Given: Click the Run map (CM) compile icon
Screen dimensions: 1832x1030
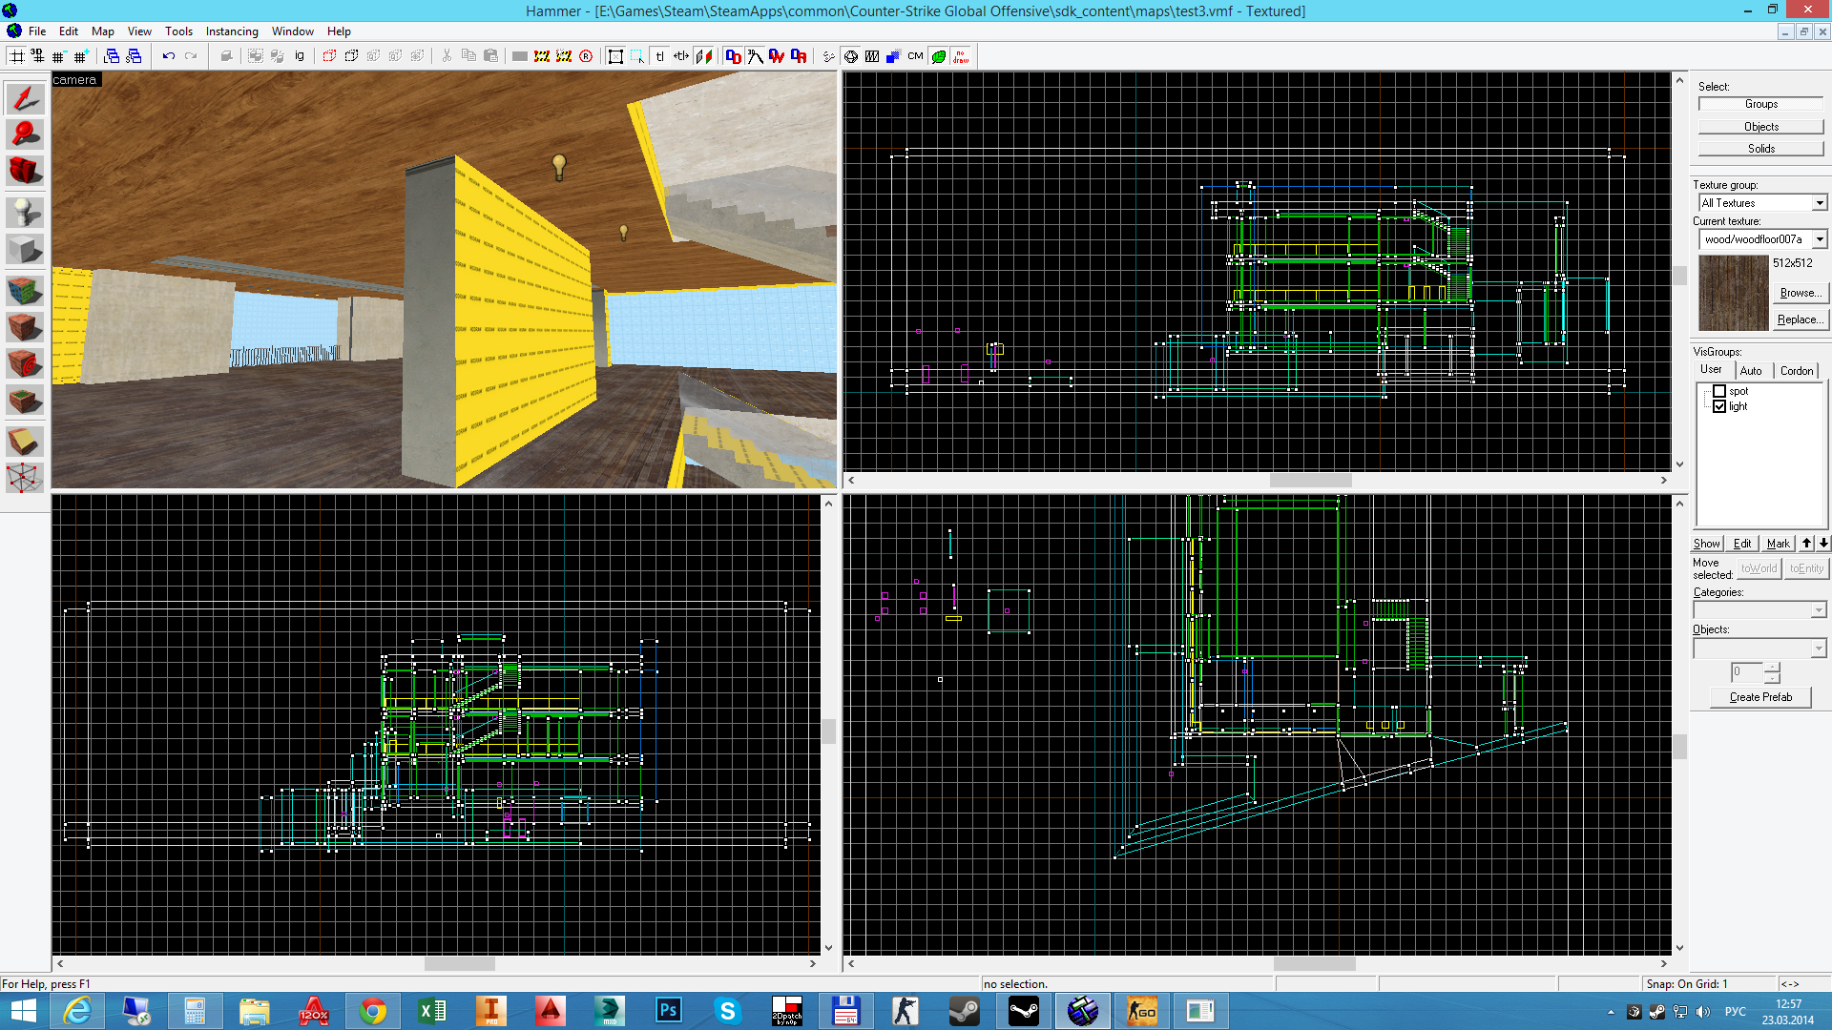Looking at the screenshot, I should pos(915,56).
